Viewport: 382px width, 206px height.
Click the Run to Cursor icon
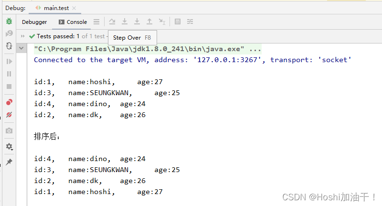(x=162, y=22)
